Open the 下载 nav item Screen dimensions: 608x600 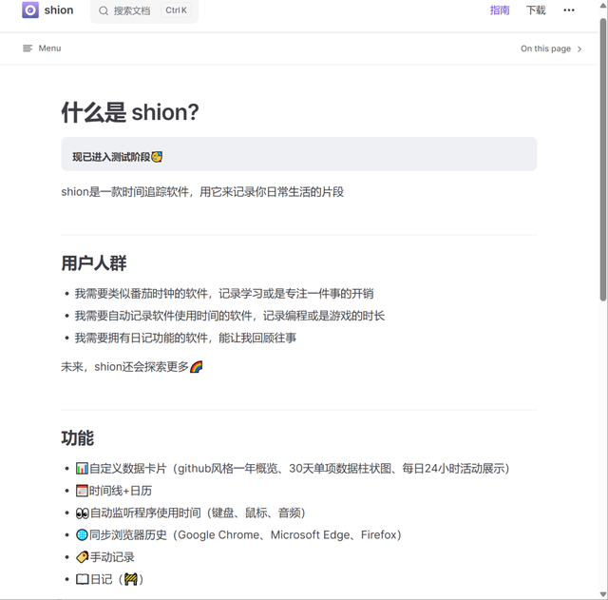[x=536, y=10]
